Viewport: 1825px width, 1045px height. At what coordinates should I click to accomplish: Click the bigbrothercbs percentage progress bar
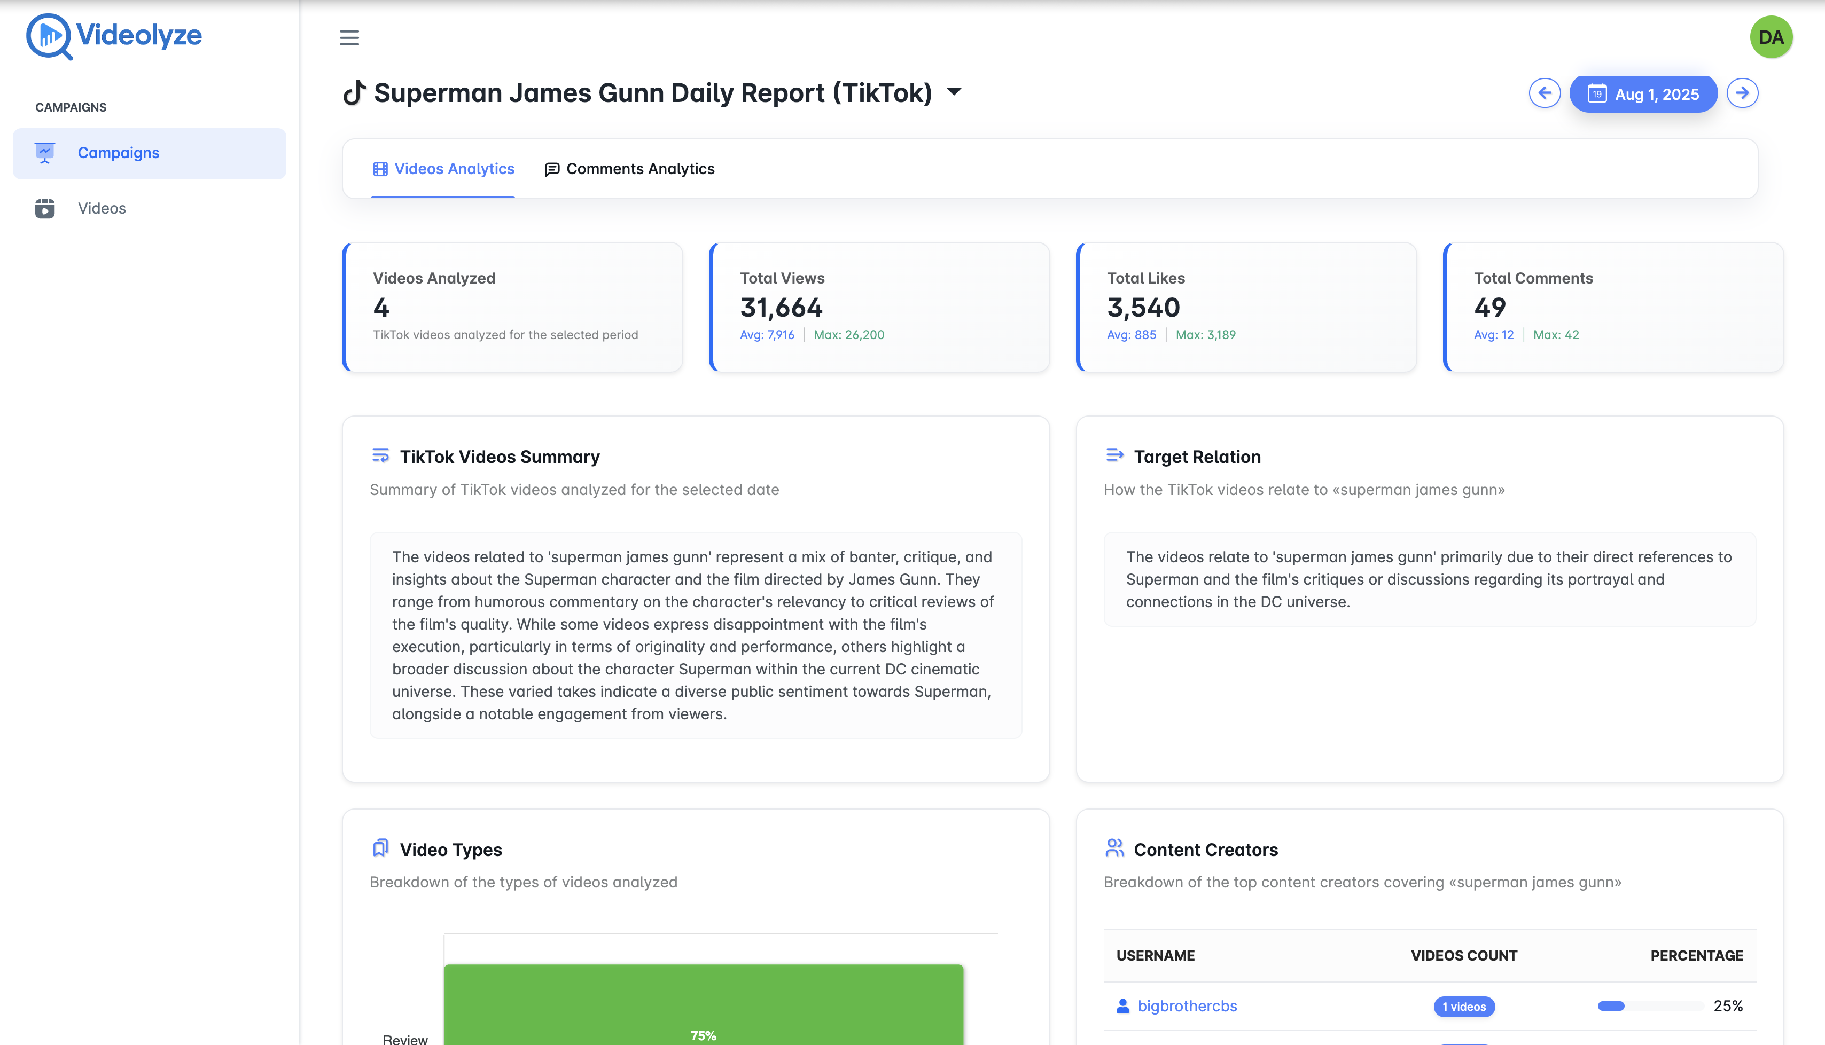tap(1650, 1006)
